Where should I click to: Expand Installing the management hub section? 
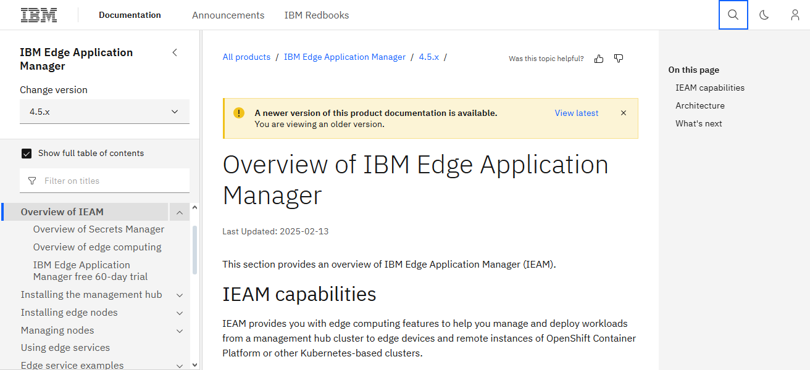click(179, 295)
